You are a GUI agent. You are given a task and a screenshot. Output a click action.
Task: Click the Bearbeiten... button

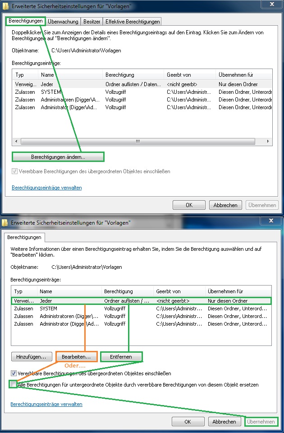point(77,357)
